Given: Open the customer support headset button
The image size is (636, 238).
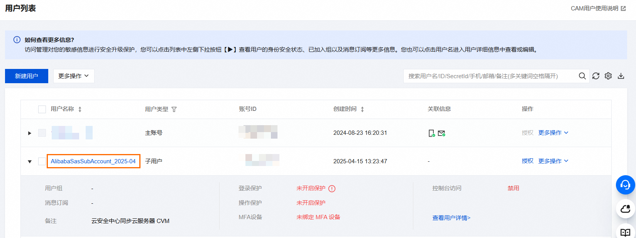Looking at the screenshot, I should pyautogui.click(x=626, y=185).
